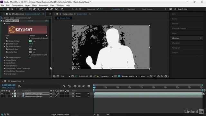Select the Hand tool

click(8, 9)
